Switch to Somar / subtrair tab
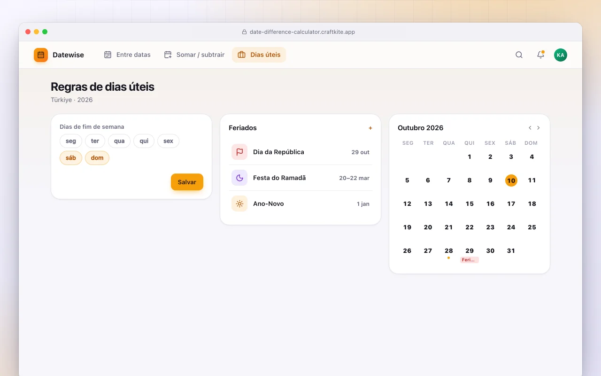 (194, 55)
